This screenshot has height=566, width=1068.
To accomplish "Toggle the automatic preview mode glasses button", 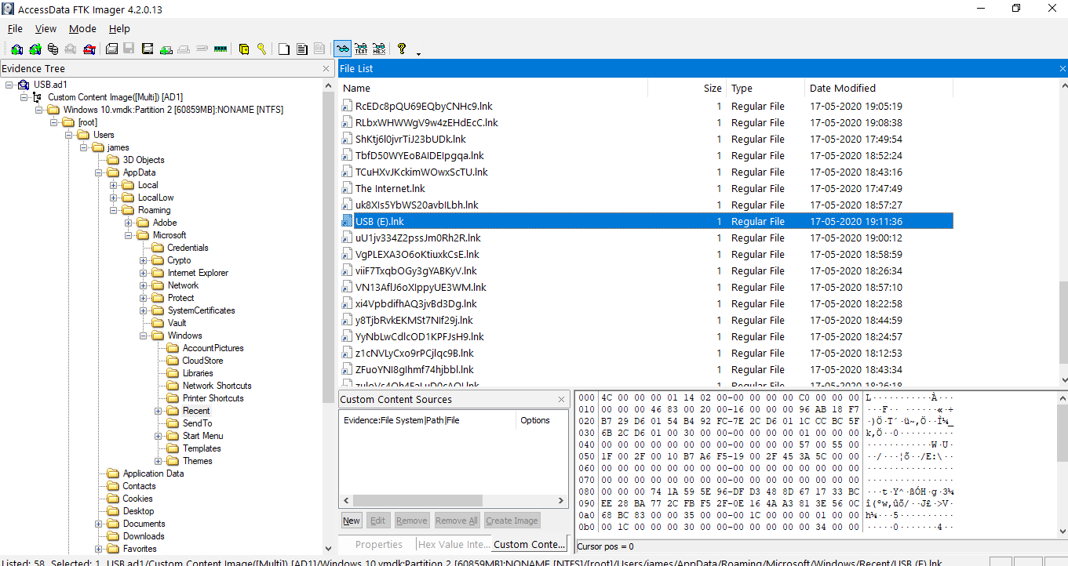I will (x=342, y=49).
